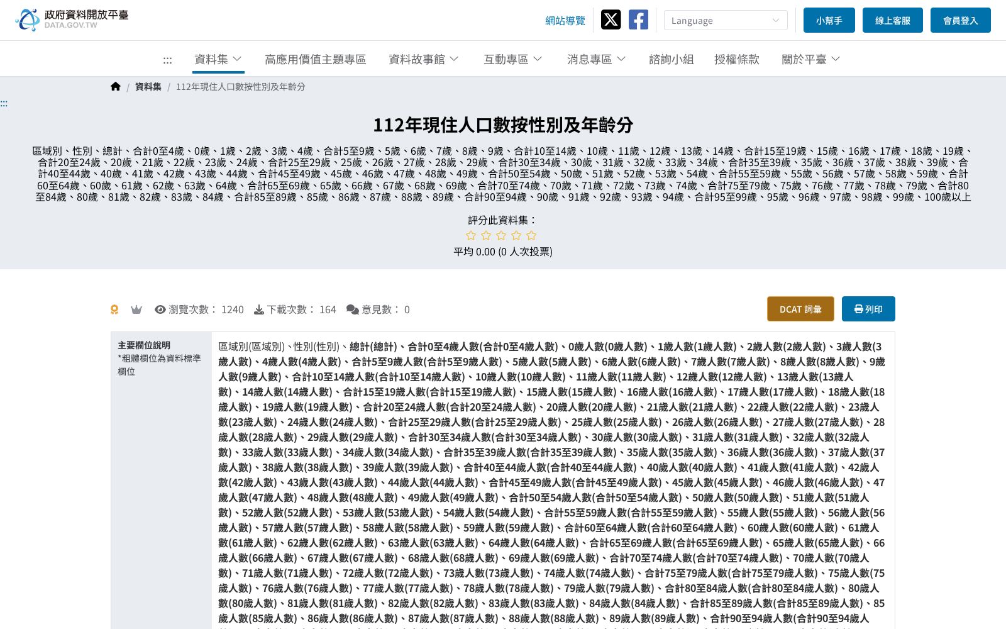Viewport: 1006px width, 629px height.
Task: Click the gold medal badge icon
Action: click(114, 309)
